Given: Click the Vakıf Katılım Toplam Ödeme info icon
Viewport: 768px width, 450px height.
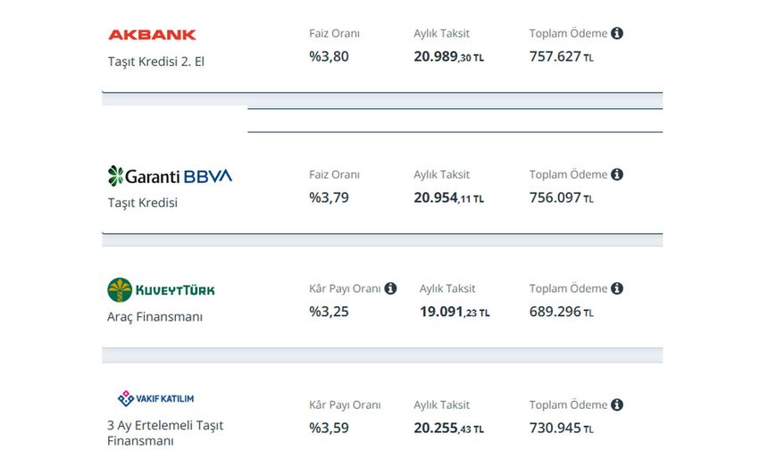Looking at the screenshot, I should point(617,404).
